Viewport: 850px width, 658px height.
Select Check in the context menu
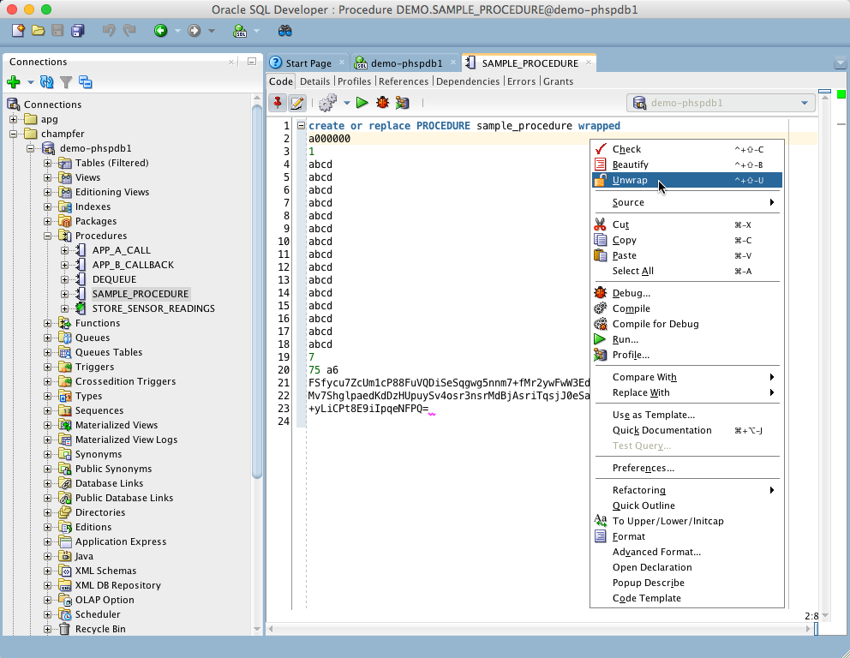[x=687, y=149]
